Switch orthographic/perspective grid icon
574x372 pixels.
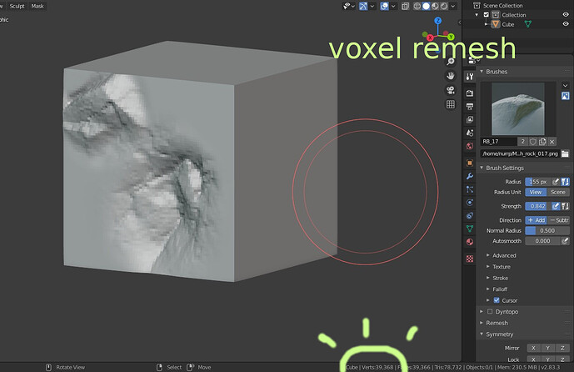pyautogui.click(x=450, y=104)
